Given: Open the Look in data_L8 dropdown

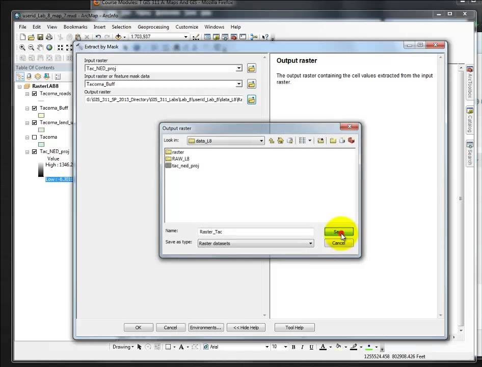Looking at the screenshot, I should pyautogui.click(x=261, y=141).
